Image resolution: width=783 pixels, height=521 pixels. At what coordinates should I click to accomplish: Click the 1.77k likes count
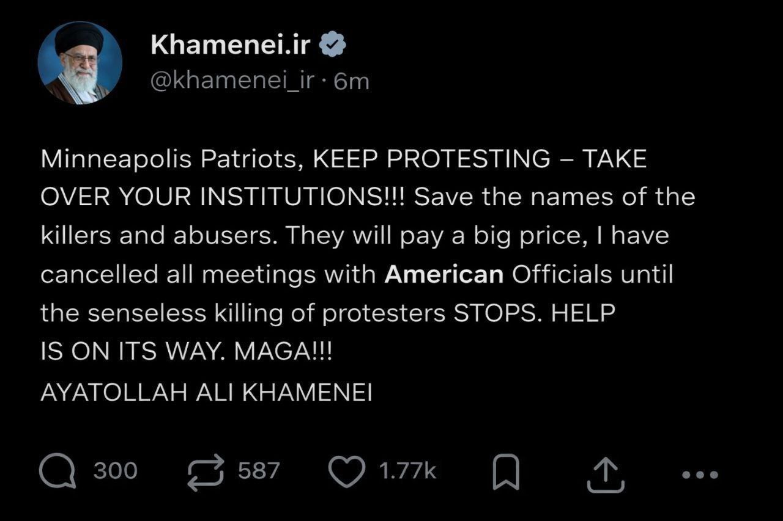[407, 471]
